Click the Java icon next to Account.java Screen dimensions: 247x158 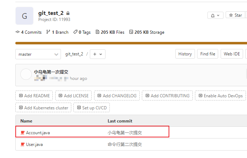[22, 132]
